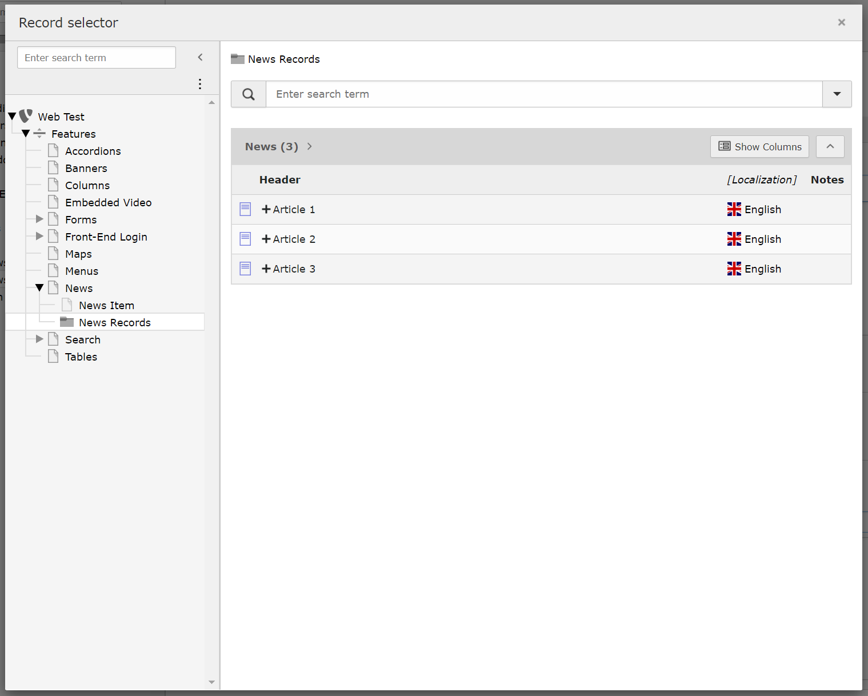Click the Maps page icon
The image size is (868, 696).
tap(53, 254)
